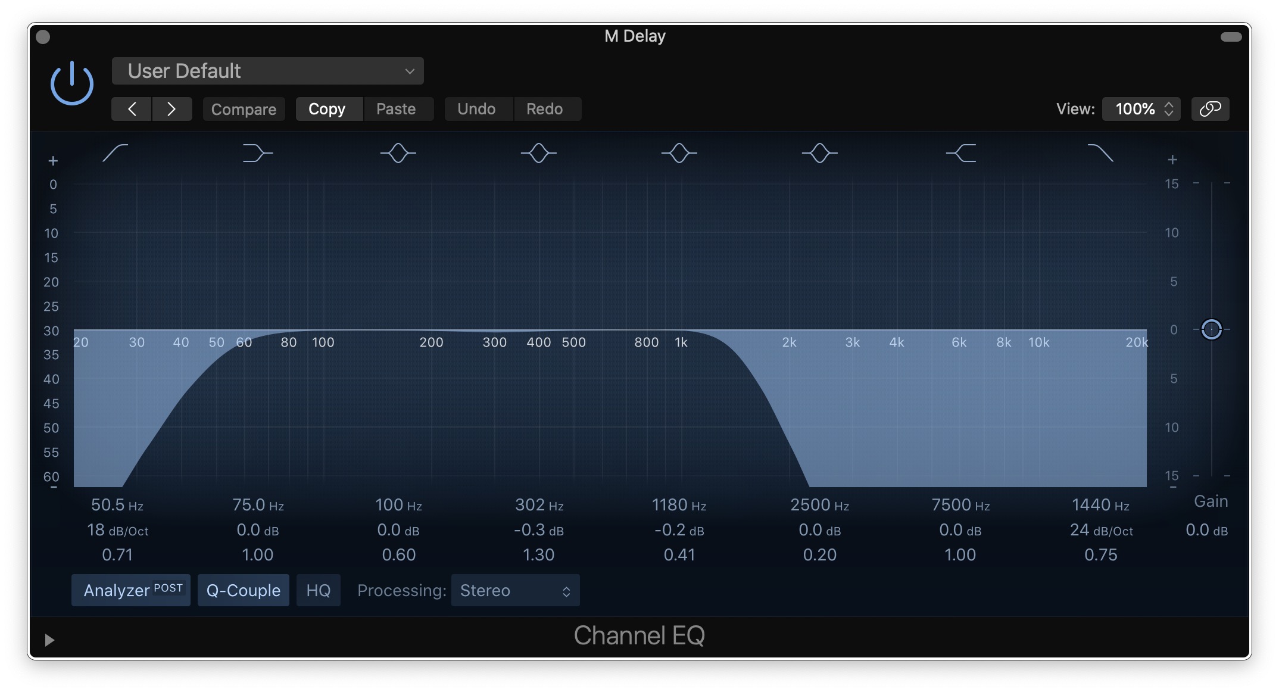Enable HQ mode
1279x692 pixels.
pos(318,590)
